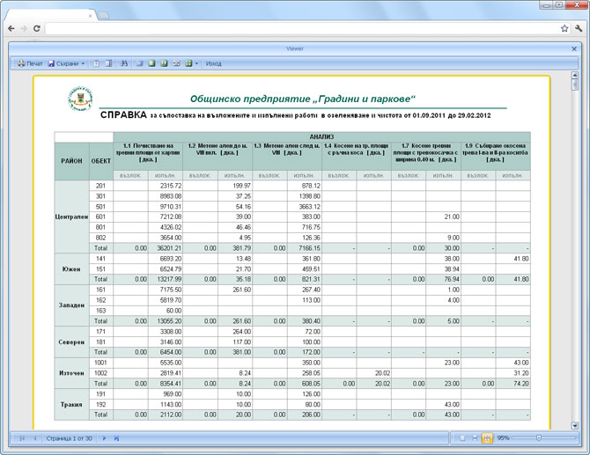590x455 pixels.
Task: Open the browser wrench settings menu
Action: click(x=579, y=28)
